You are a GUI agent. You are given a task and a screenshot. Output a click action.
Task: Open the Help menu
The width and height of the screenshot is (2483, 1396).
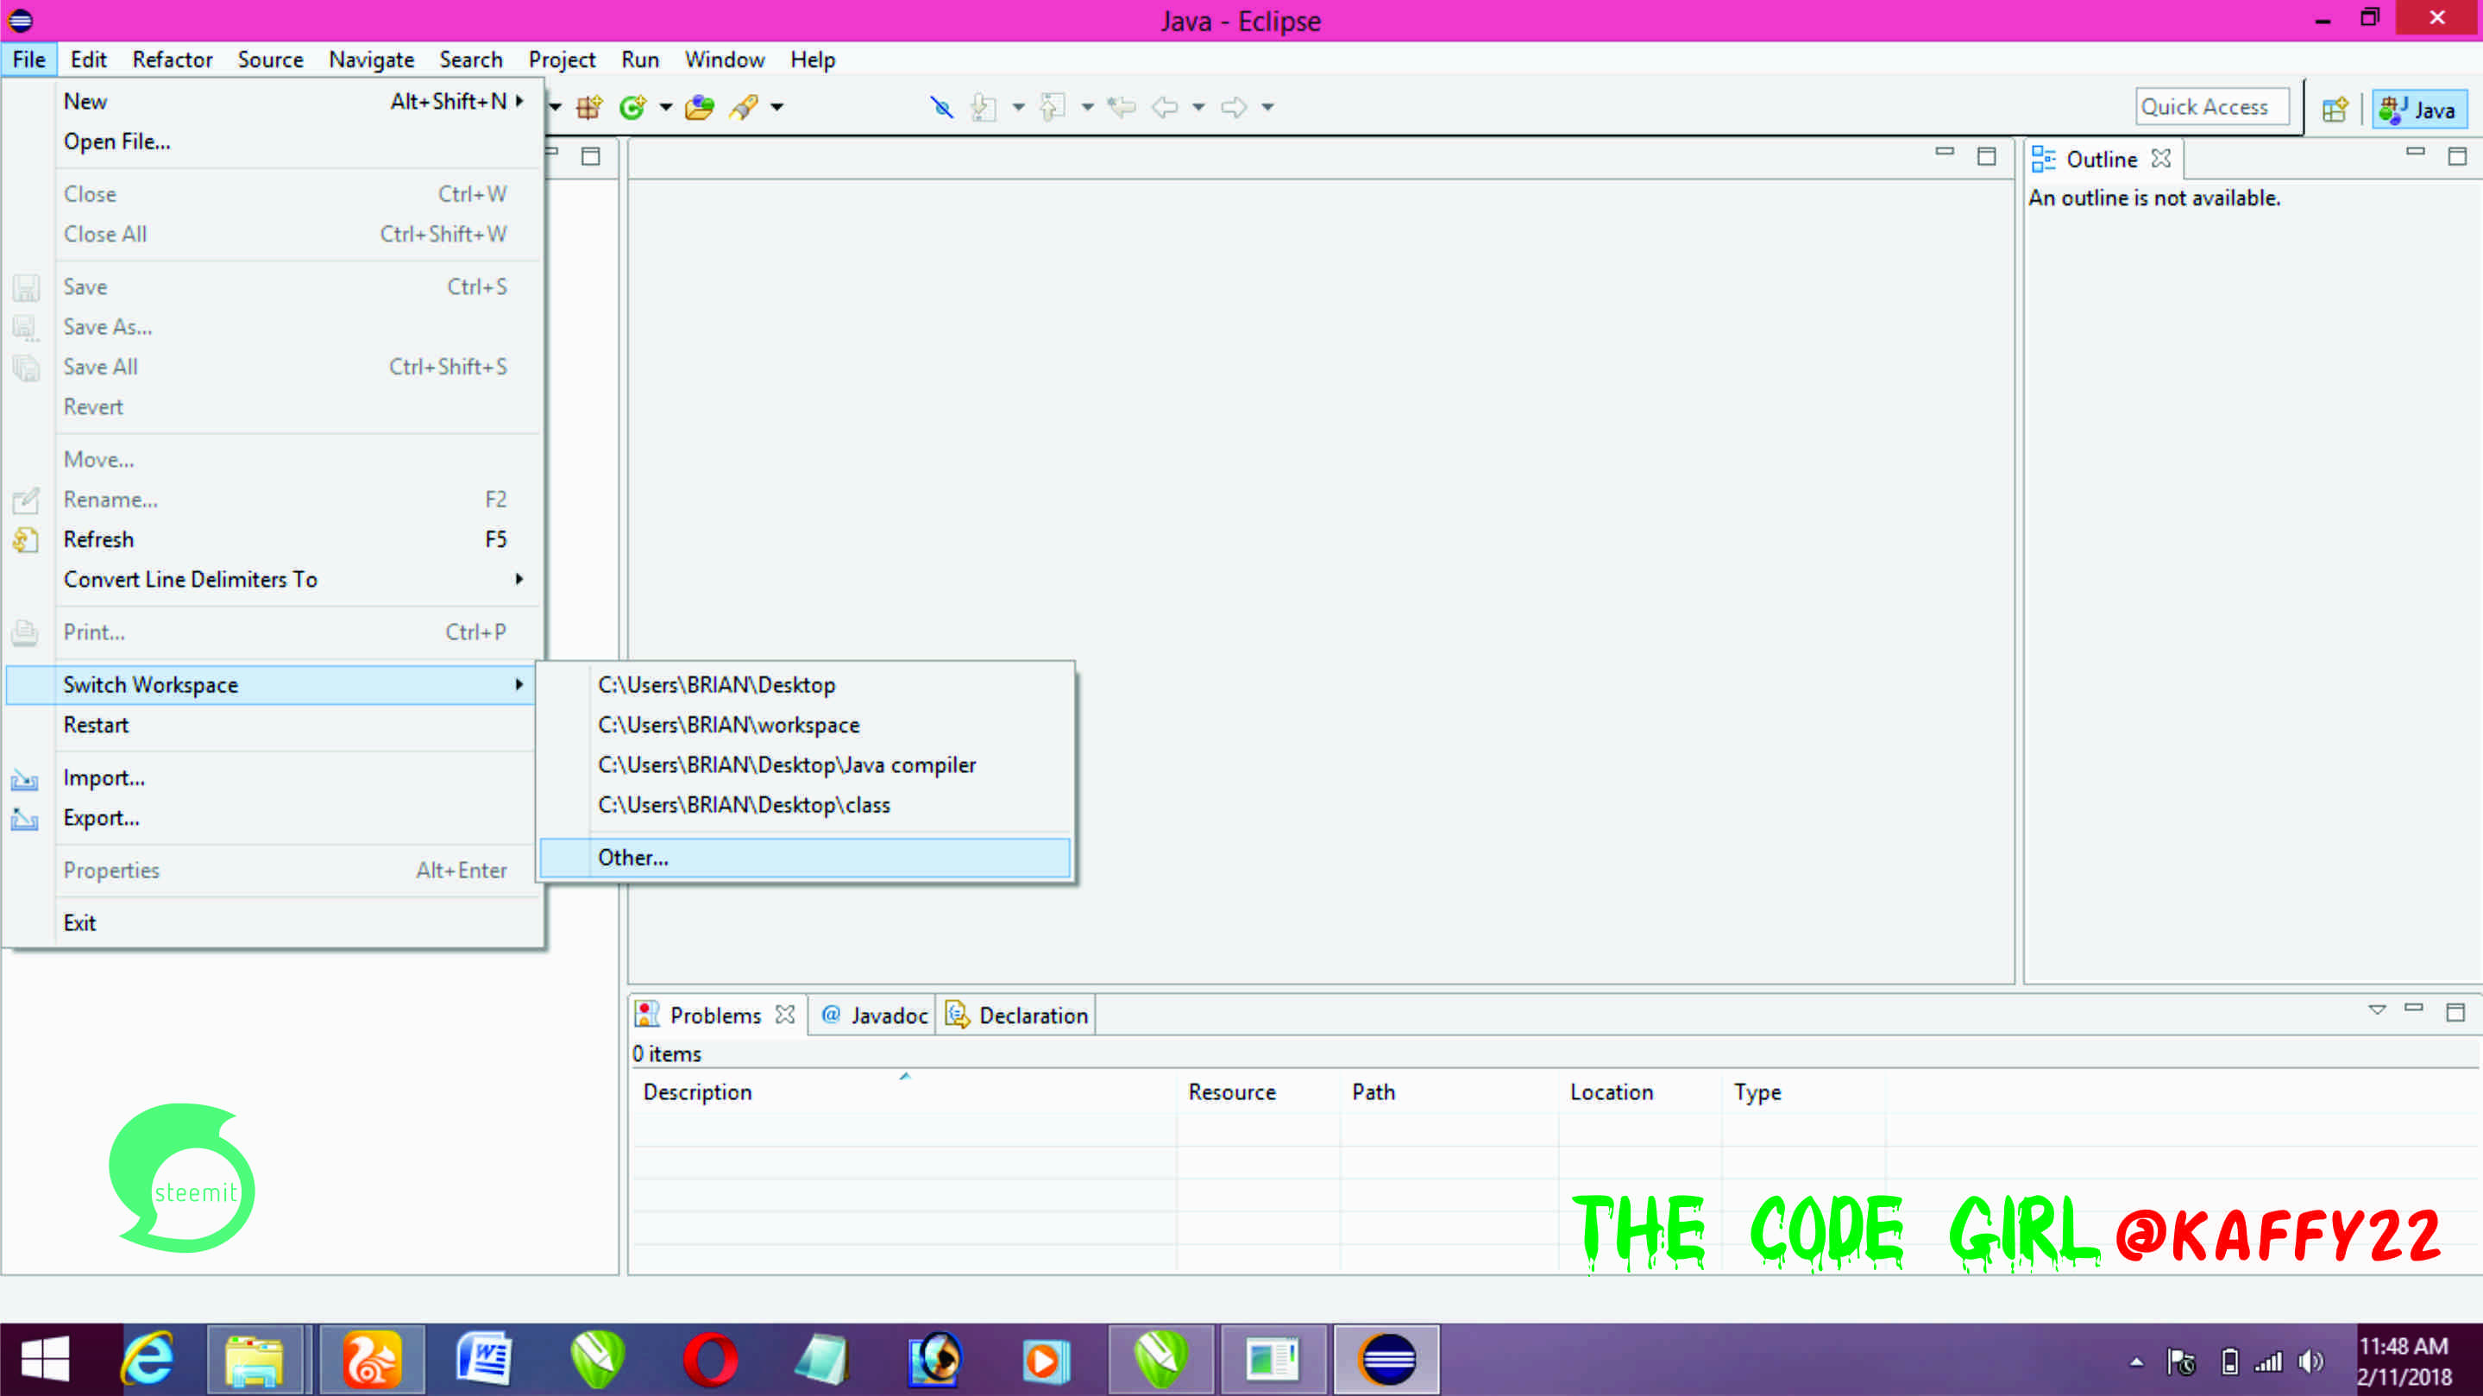pyautogui.click(x=813, y=60)
